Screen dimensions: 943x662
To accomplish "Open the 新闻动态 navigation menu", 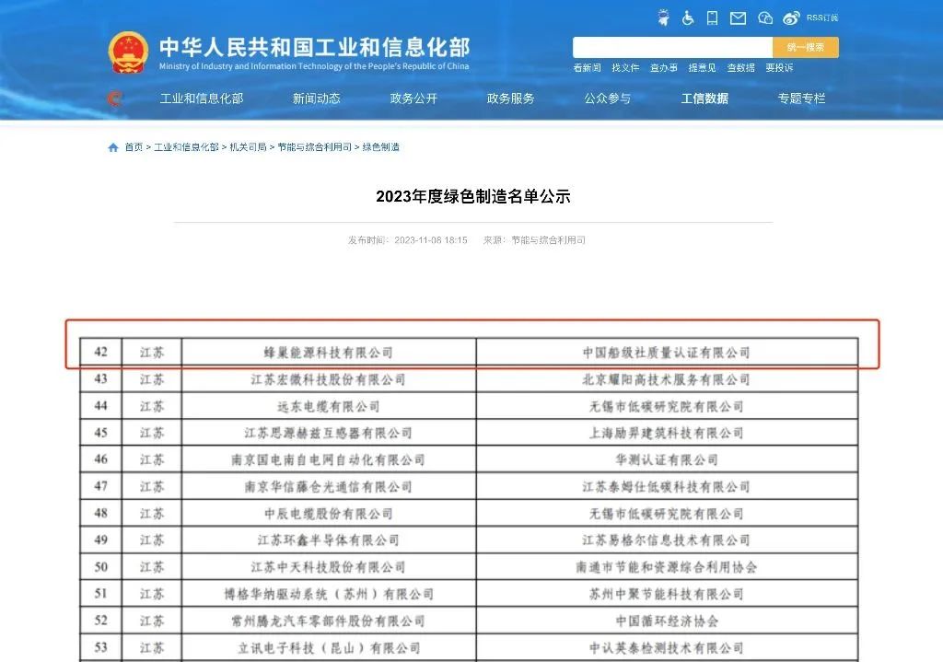I will coord(317,99).
